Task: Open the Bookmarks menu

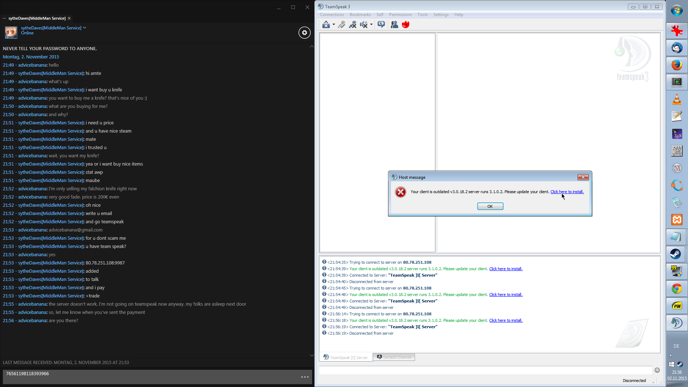Action: click(x=360, y=15)
